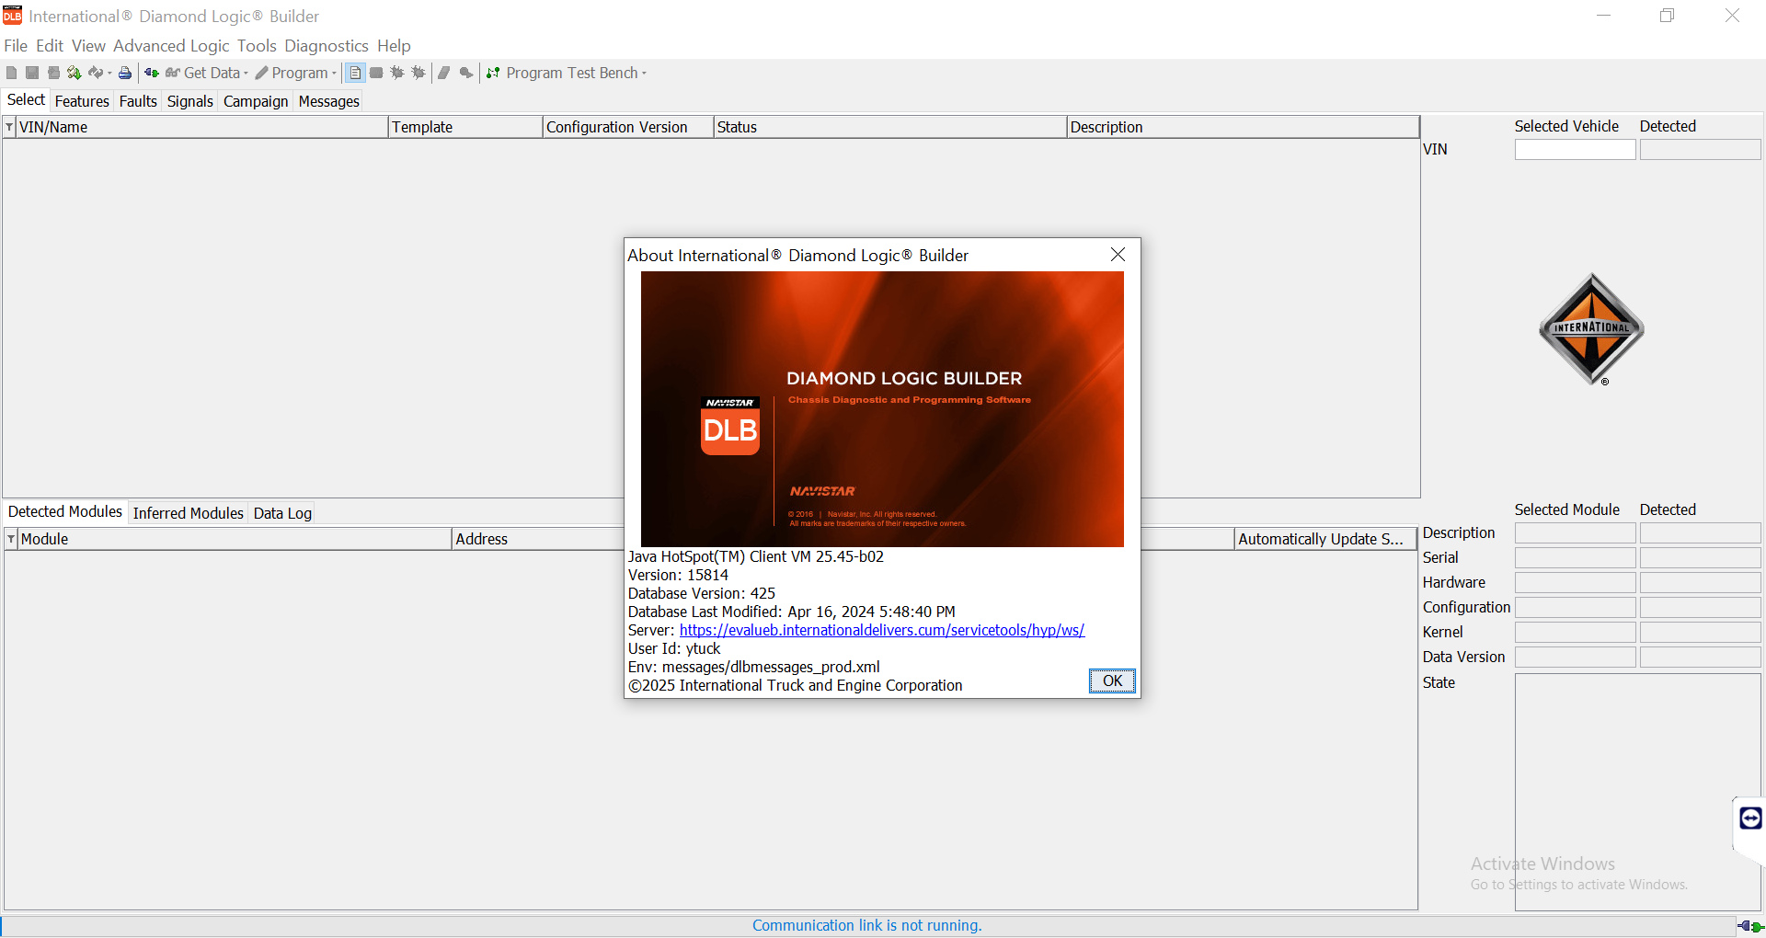Click the New document toolbar icon
This screenshot has height=938, width=1766.
click(12, 73)
